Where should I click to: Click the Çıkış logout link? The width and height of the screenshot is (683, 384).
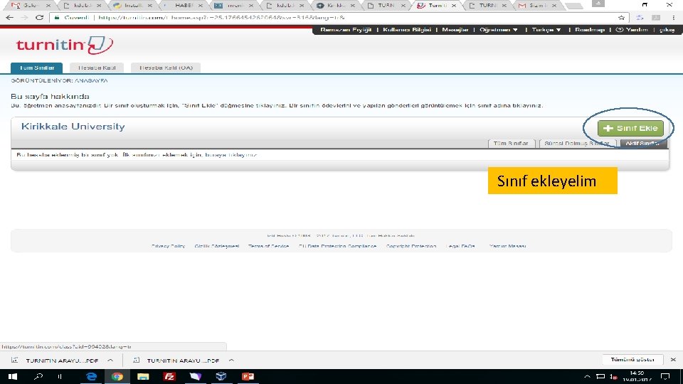pos(667,30)
